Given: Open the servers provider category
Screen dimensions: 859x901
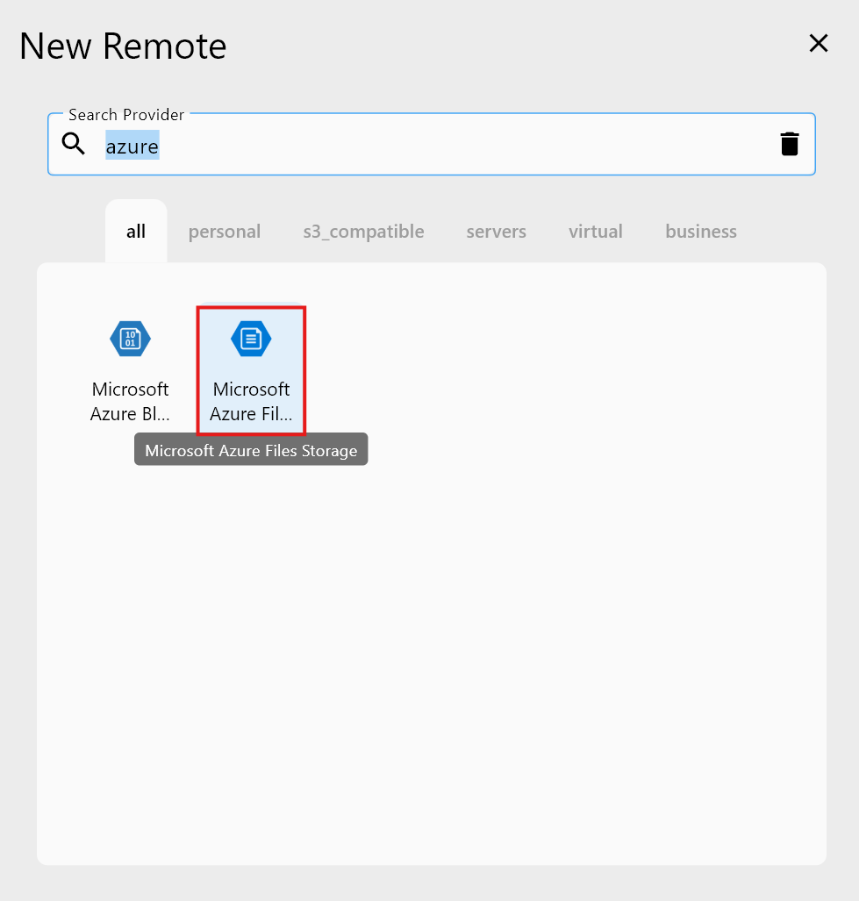Looking at the screenshot, I should (x=496, y=231).
